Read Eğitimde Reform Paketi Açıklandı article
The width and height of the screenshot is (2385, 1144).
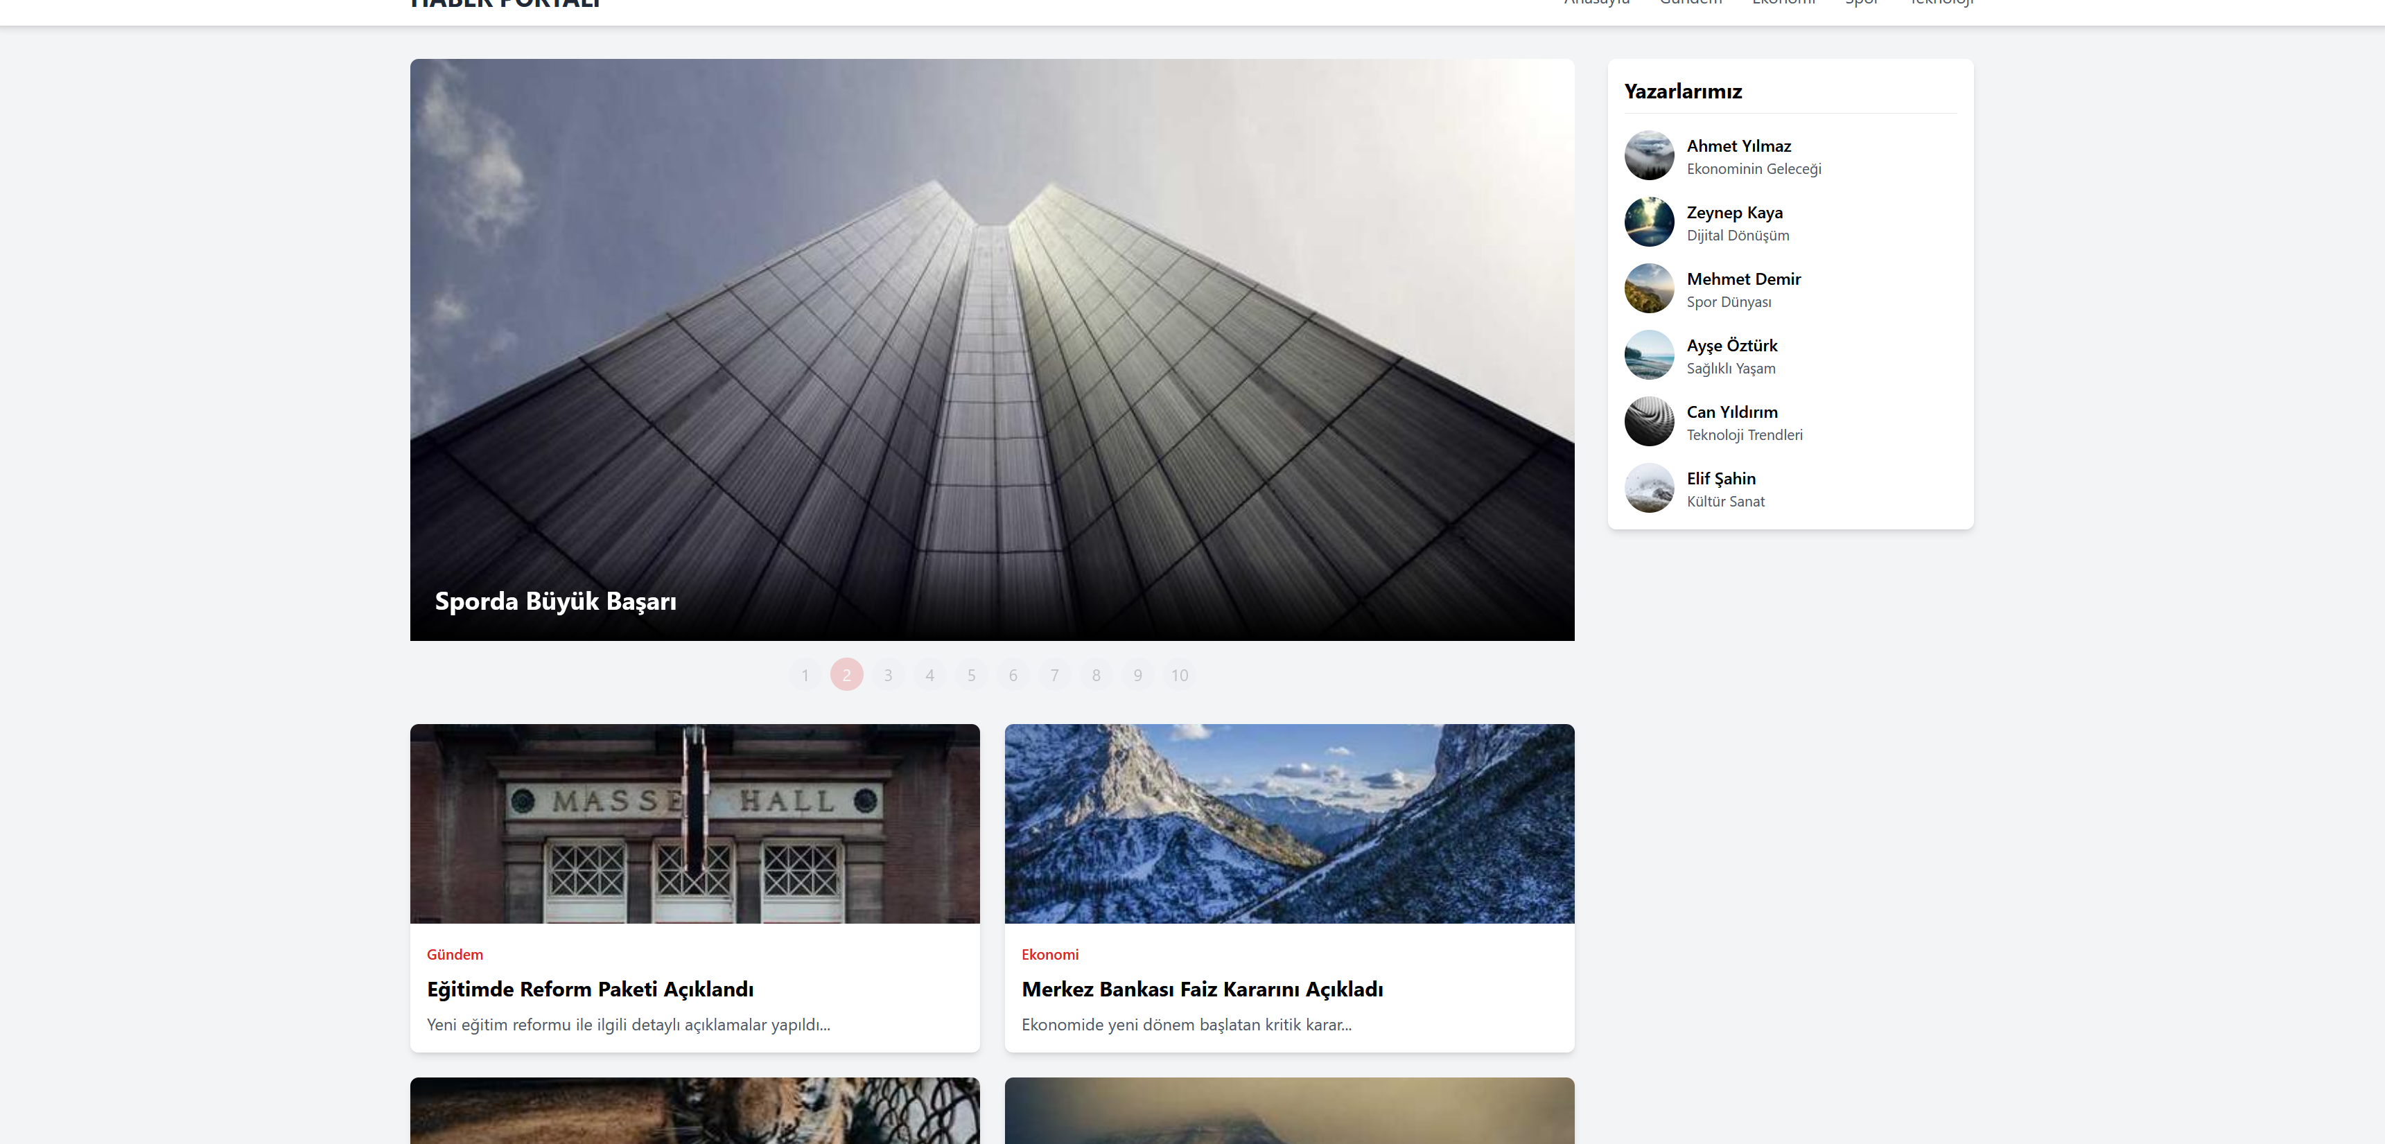(x=590, y=989)
